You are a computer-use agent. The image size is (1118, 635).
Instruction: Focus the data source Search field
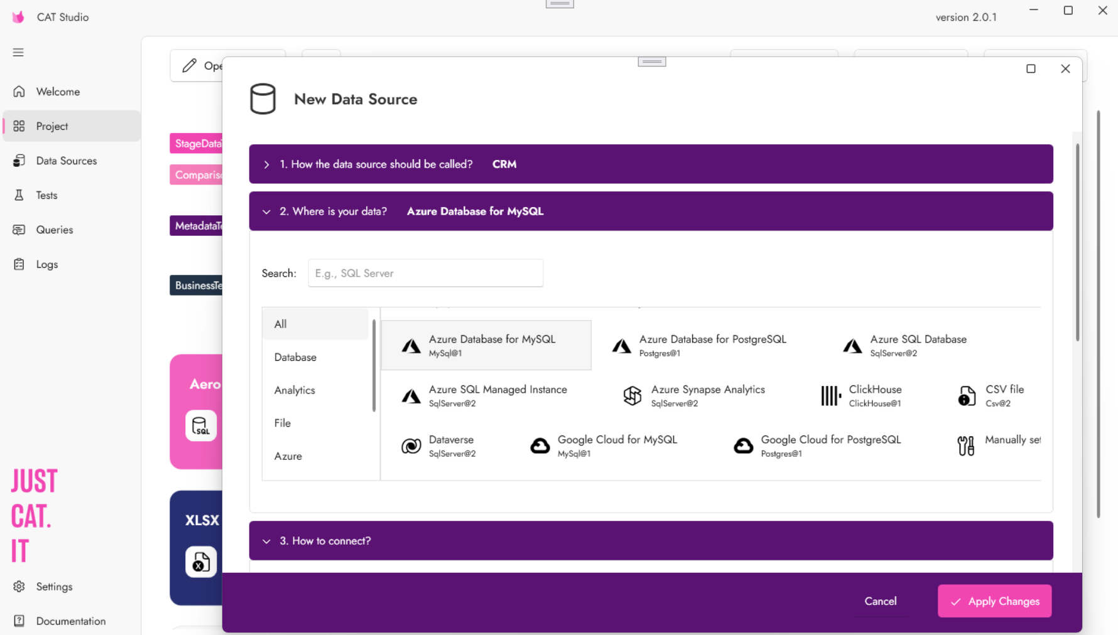tap(425, 273)
